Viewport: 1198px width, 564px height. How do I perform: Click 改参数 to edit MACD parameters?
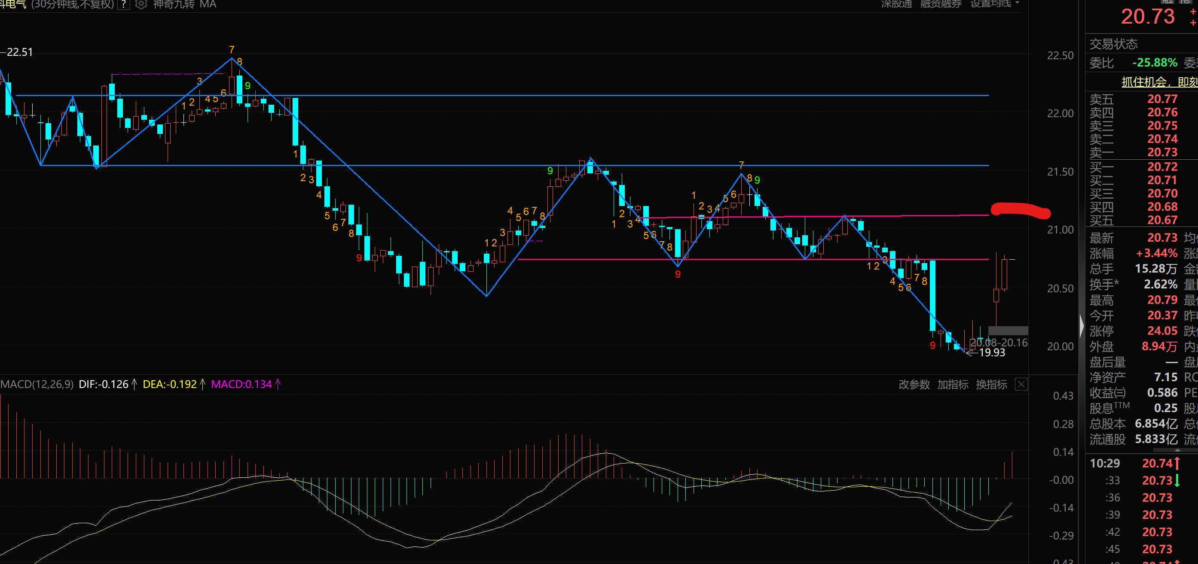coord(914,384)
